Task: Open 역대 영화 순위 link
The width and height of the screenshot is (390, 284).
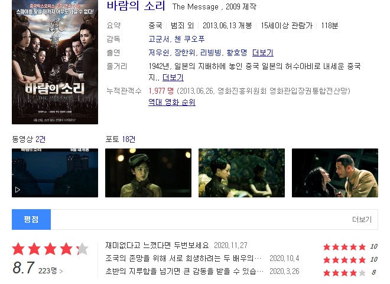Action: 172,102
